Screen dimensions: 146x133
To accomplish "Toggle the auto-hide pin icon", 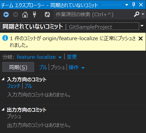I will pyautogui.click(x=134, y=5).
